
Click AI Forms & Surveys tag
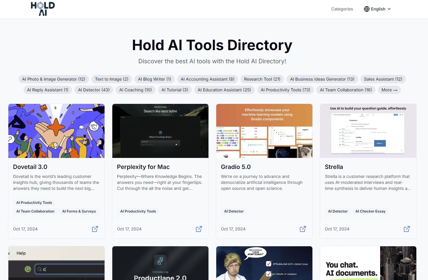[x=79, y=211]
